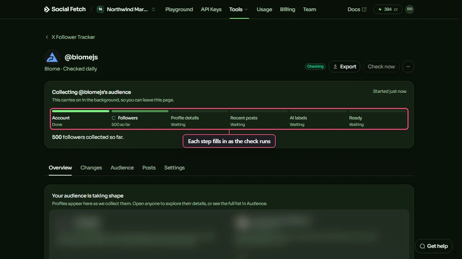Click the 500 followers collected text
The image size is (462, 259).
pos(88,137)
